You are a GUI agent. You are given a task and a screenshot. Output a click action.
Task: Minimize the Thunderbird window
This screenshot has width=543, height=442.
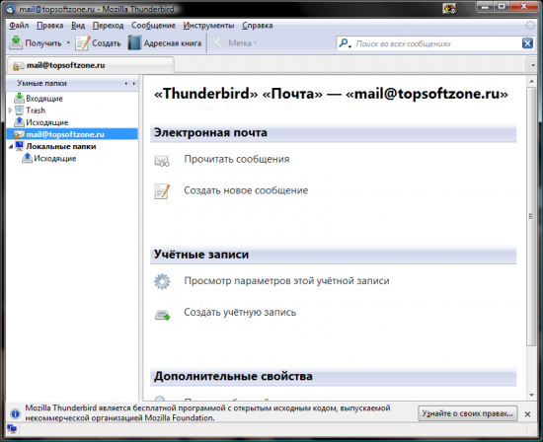(x=485, y=7)
